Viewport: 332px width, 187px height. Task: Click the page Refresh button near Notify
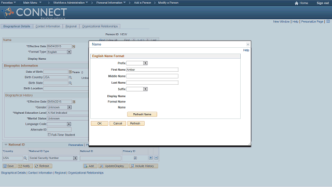tap(43, 166)
